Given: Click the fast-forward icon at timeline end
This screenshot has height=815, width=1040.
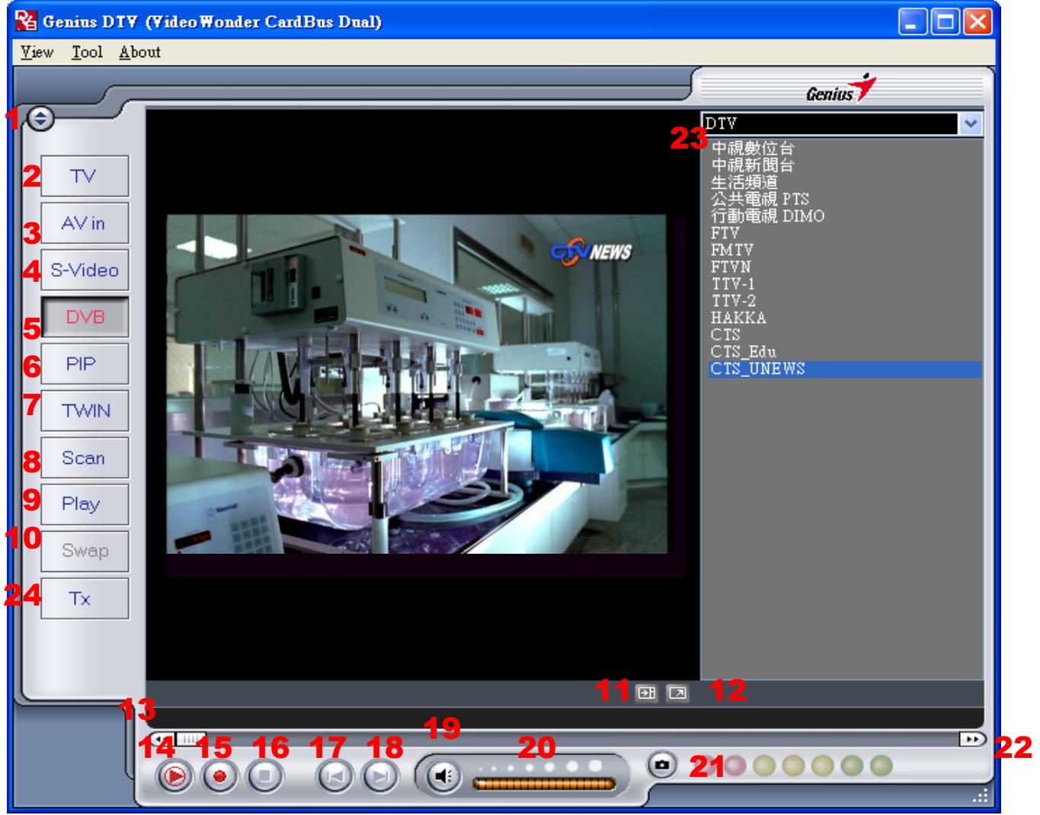Looking at the screenshot, I should 972,739.
